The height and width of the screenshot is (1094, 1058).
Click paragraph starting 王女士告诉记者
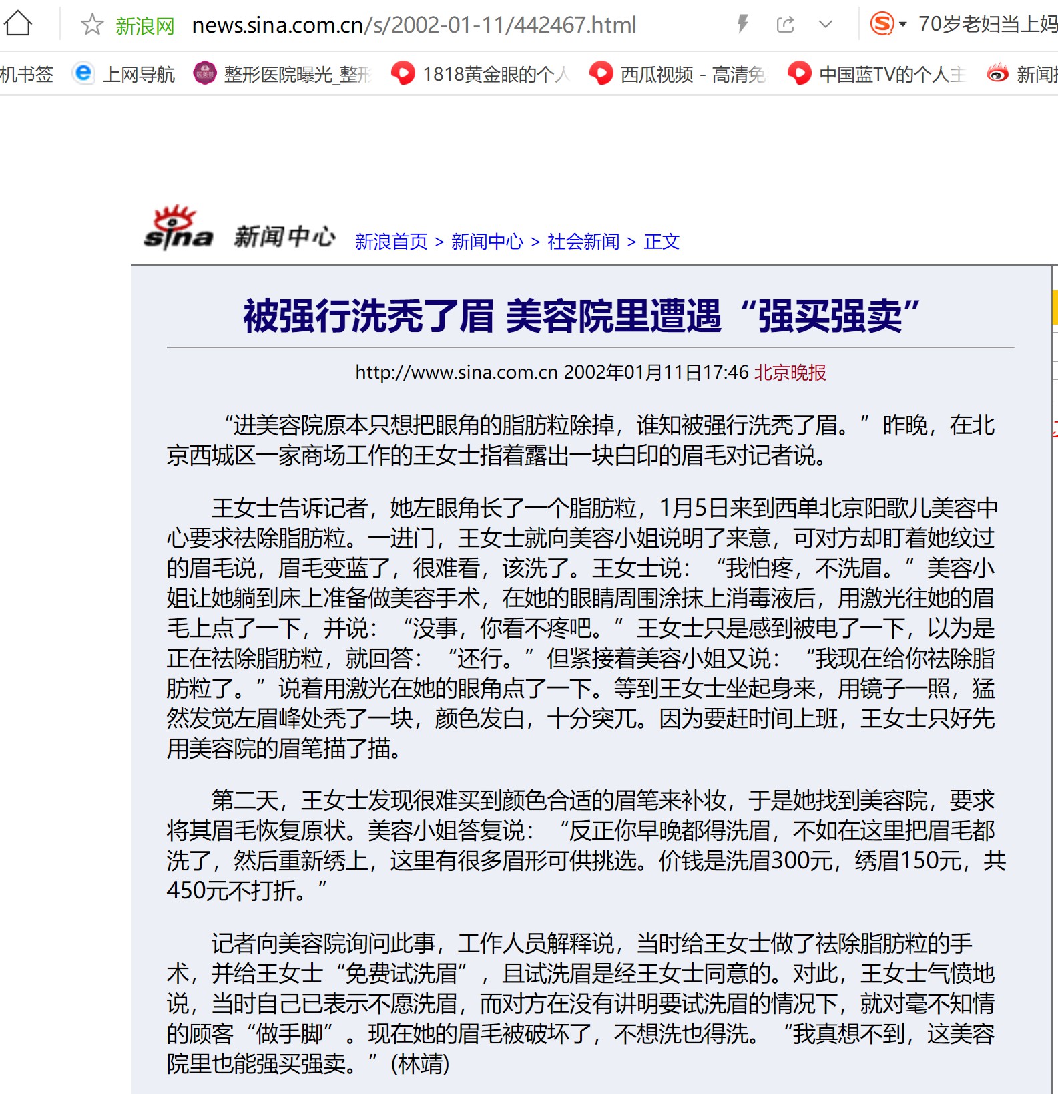pos(581,628)
